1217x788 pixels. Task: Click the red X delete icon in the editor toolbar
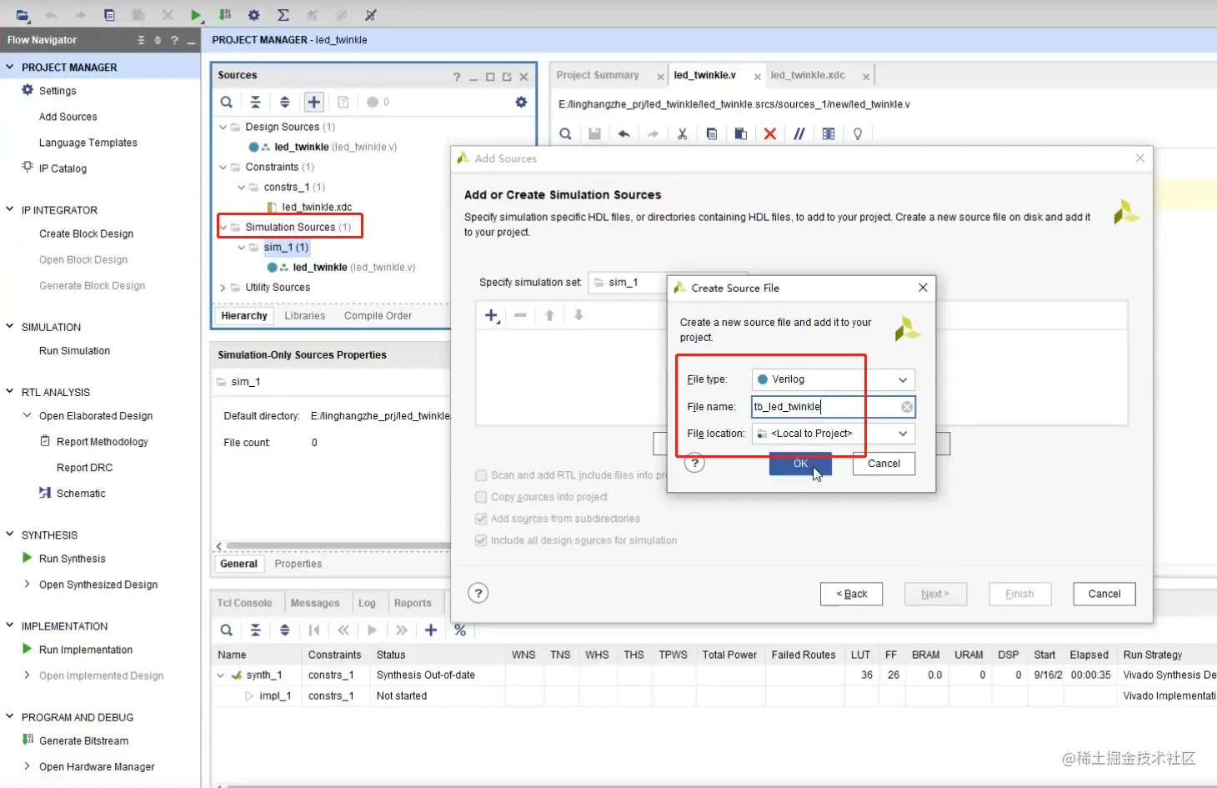point(770,133)
